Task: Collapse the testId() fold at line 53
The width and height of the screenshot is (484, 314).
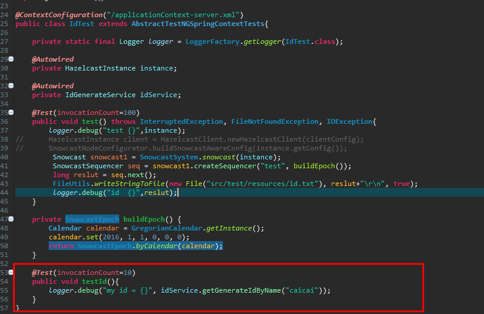Action: tap(11, 273)
